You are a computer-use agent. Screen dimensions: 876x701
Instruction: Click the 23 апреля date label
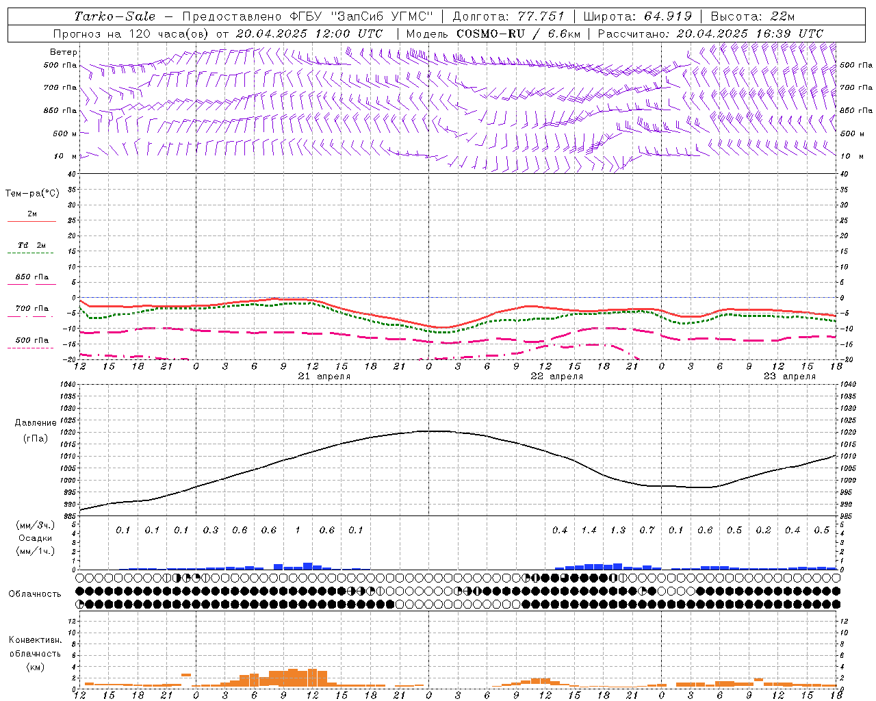(790, 377)
